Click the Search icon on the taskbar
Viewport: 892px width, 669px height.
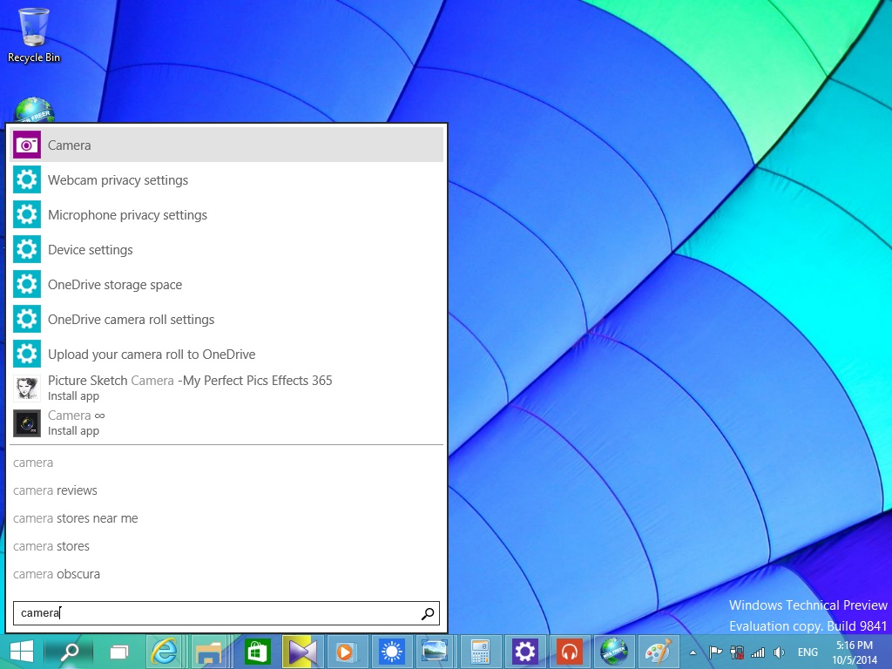tap(68, 652)
